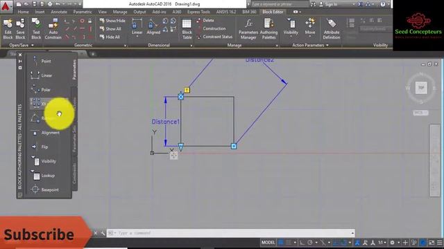444x249 pixels.
Task: Expand the Manage panel launcher arrow
Action: click(x=277, y=46)
